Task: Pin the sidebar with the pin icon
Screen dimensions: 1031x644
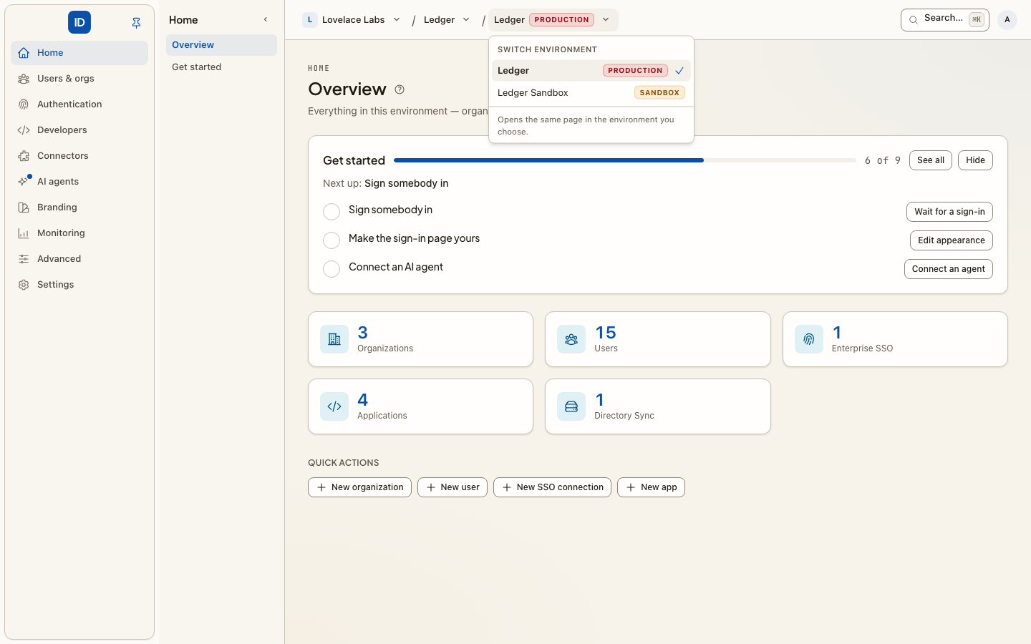Action: pos(136,23)
